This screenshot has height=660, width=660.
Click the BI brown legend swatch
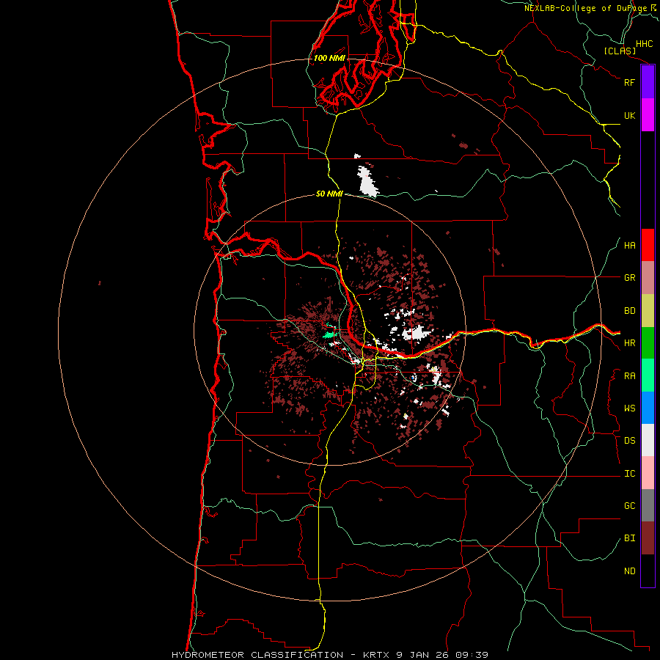[648, 538]
